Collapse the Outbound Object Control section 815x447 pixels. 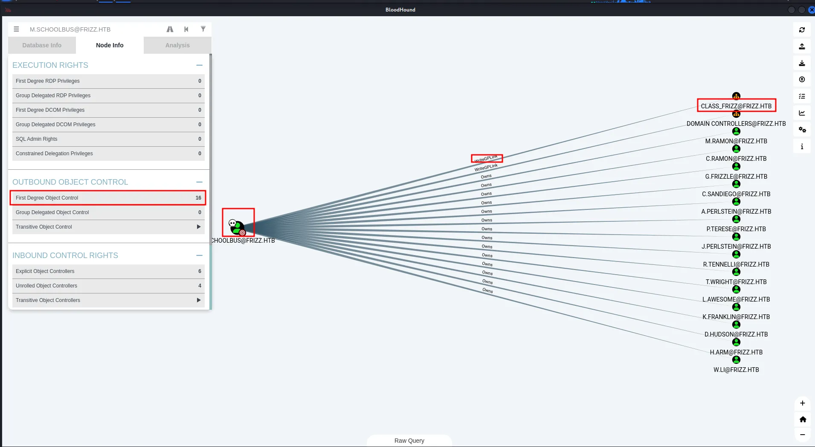(199, 182)
